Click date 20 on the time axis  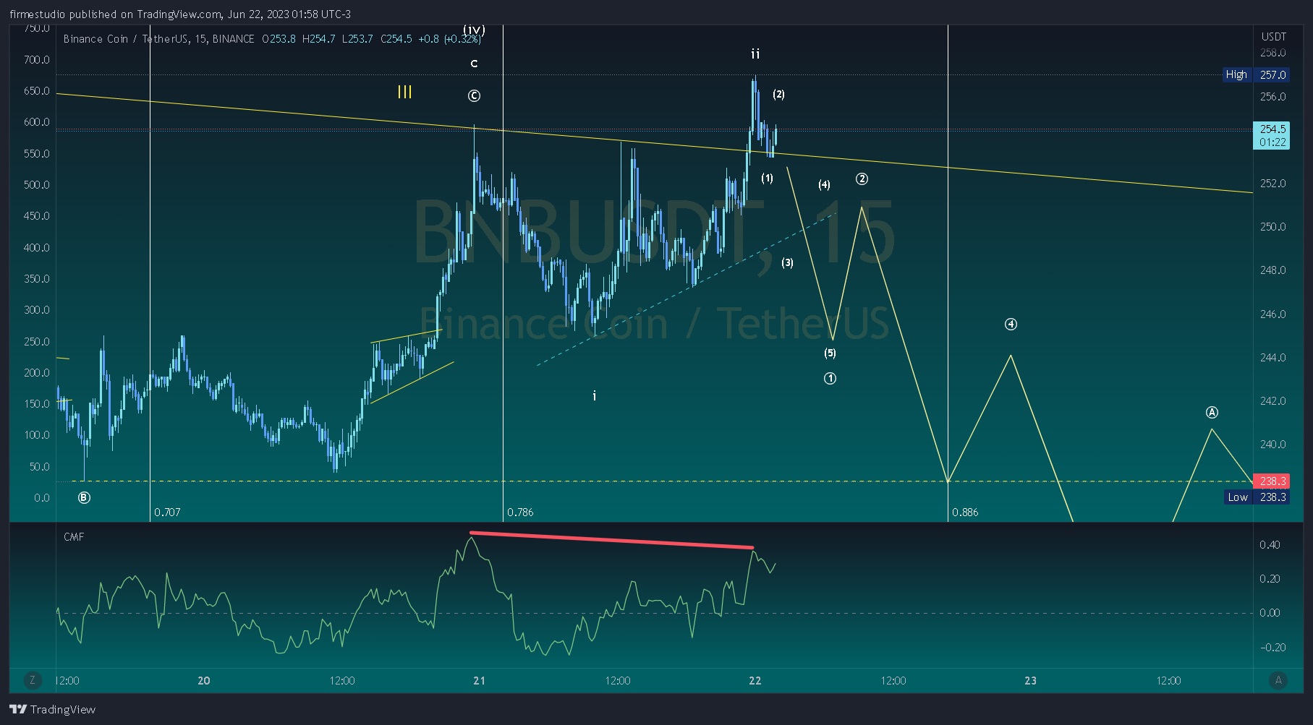point(204,680)
